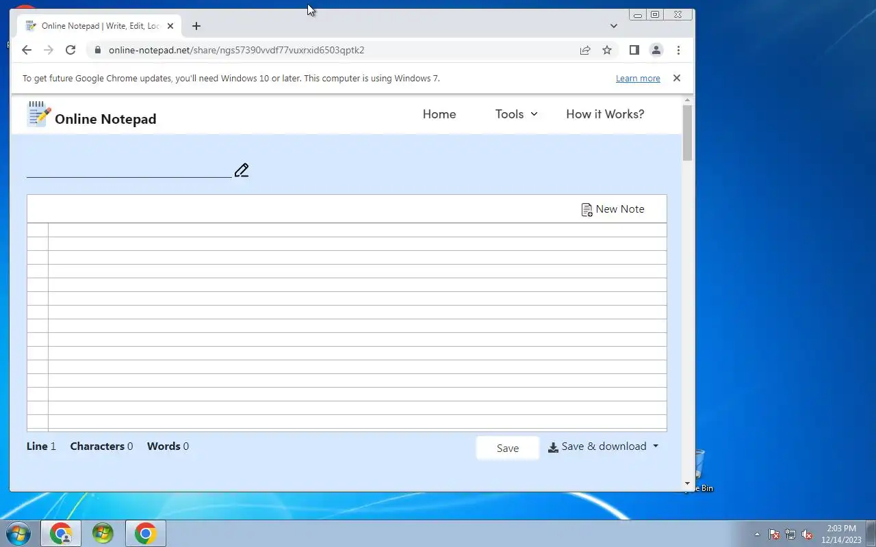Open the tab search dropdown arrow
The width and height of the screenshot is (876, 547).
click(613, 26)
